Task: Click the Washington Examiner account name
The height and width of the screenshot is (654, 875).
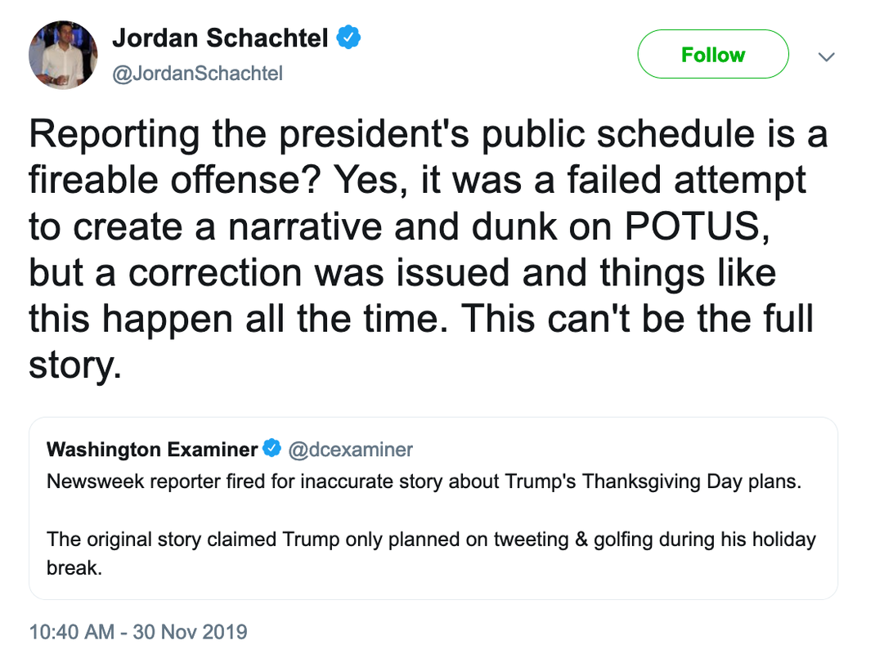Action: tap(152, 449)
